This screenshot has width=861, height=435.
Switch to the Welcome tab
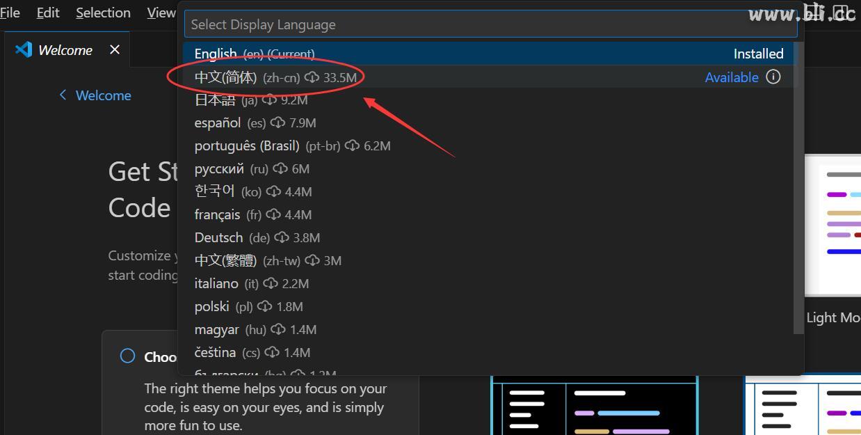point(64,49)
